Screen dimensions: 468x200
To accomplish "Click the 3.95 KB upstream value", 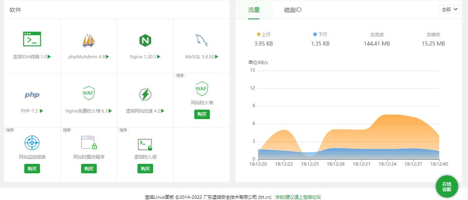I will click(x=263, y=44).
